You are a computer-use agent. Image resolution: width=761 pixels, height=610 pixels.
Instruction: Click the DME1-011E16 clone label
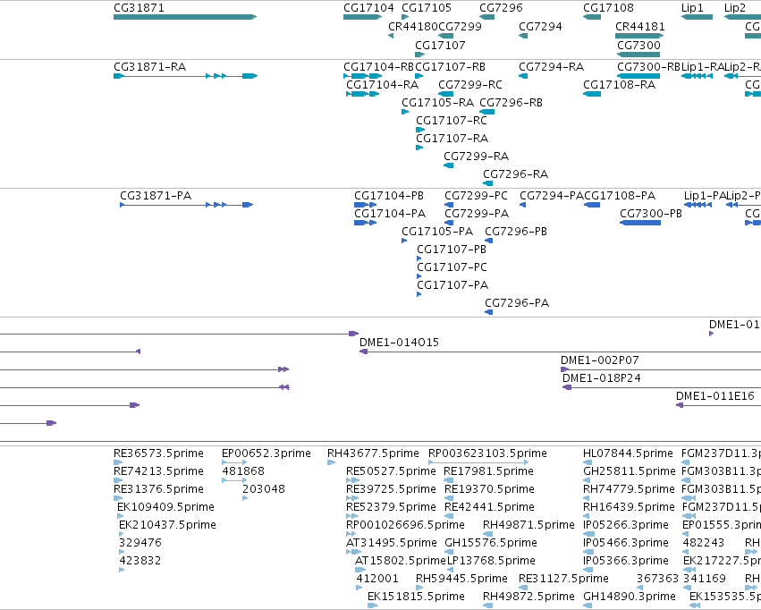point(715,396)
